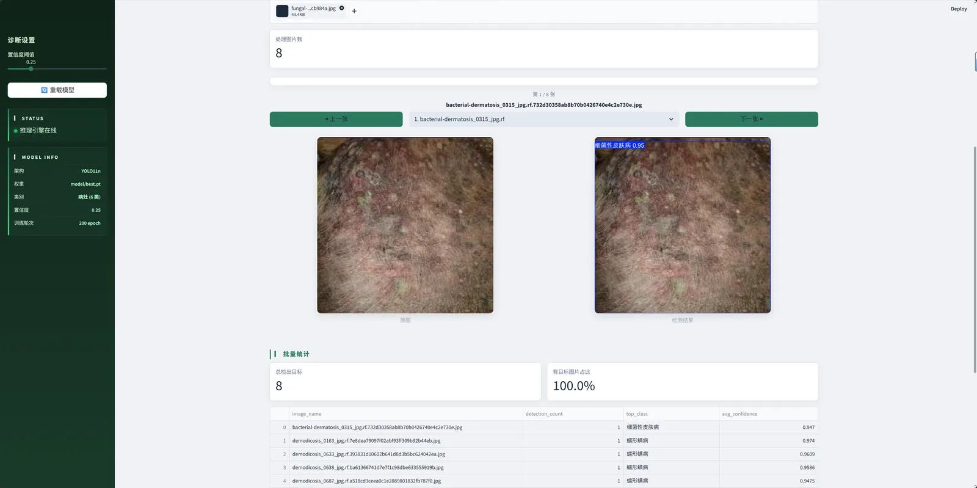Viewport: 977px width, 488px height.
Task: Open the Deploy menu
Action: [959, 9]
